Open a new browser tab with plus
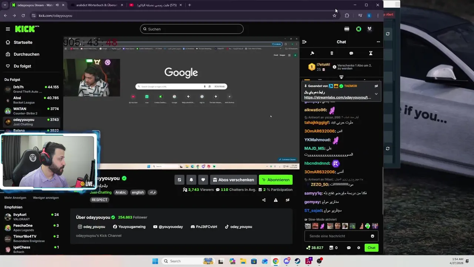The width and height of the screenshot is (474, 267). (190, 5)
